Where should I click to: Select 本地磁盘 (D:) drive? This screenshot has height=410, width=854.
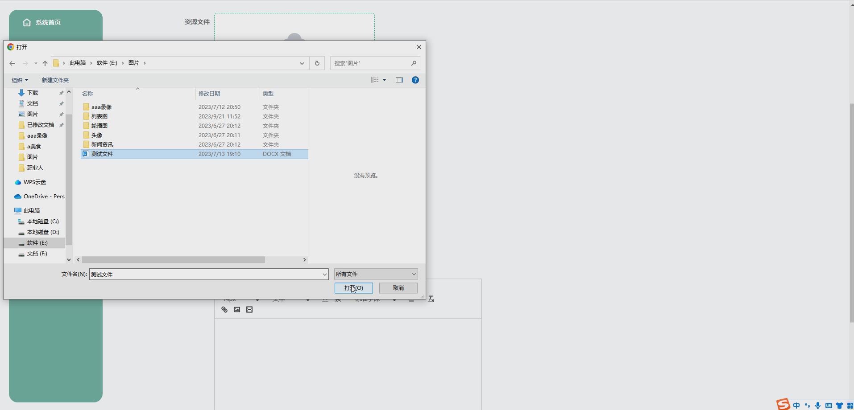42,232
